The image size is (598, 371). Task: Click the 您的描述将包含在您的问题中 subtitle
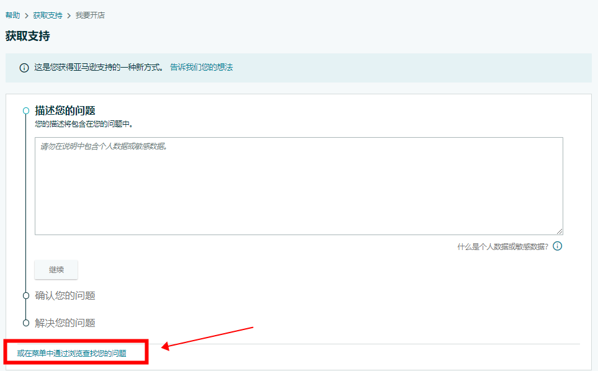(x=84, y=124)
